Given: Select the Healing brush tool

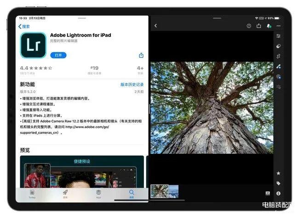Looking at the screenshot, I should pos(278,66).
